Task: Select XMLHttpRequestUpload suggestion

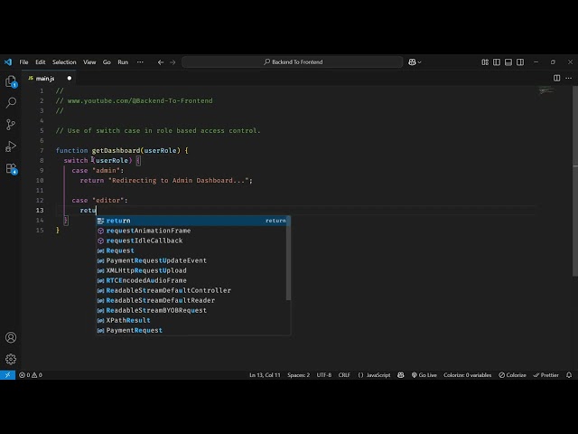Action: [x=191, y=270]
